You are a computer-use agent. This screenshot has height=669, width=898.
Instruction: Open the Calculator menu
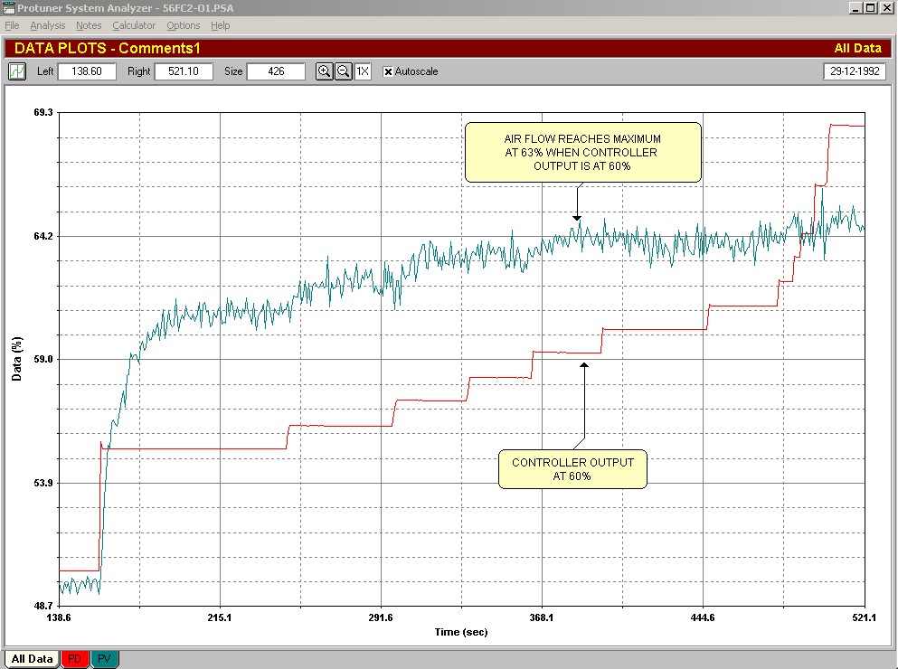pyautogui.click(x=134, y=25)
